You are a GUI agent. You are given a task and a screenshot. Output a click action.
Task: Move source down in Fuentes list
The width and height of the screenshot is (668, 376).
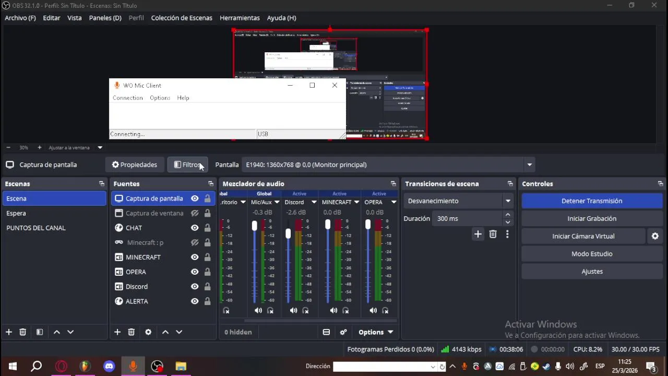coord(179,332)
